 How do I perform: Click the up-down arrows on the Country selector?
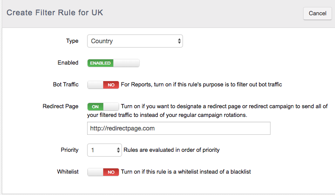pos(179,41)
